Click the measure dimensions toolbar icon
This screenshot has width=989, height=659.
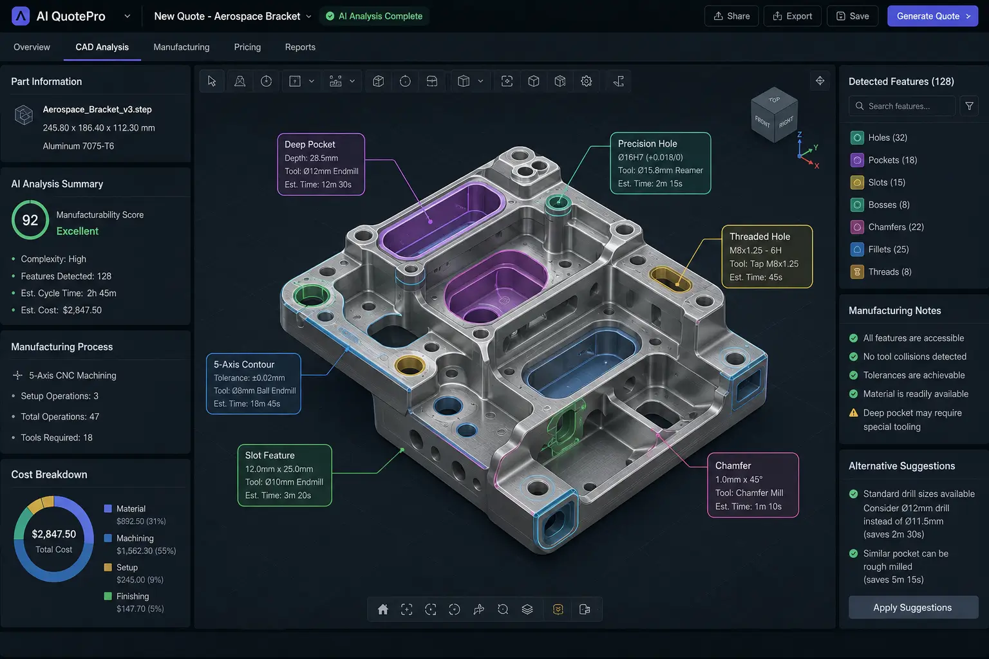pyautogui.click(x=335, y=81)
